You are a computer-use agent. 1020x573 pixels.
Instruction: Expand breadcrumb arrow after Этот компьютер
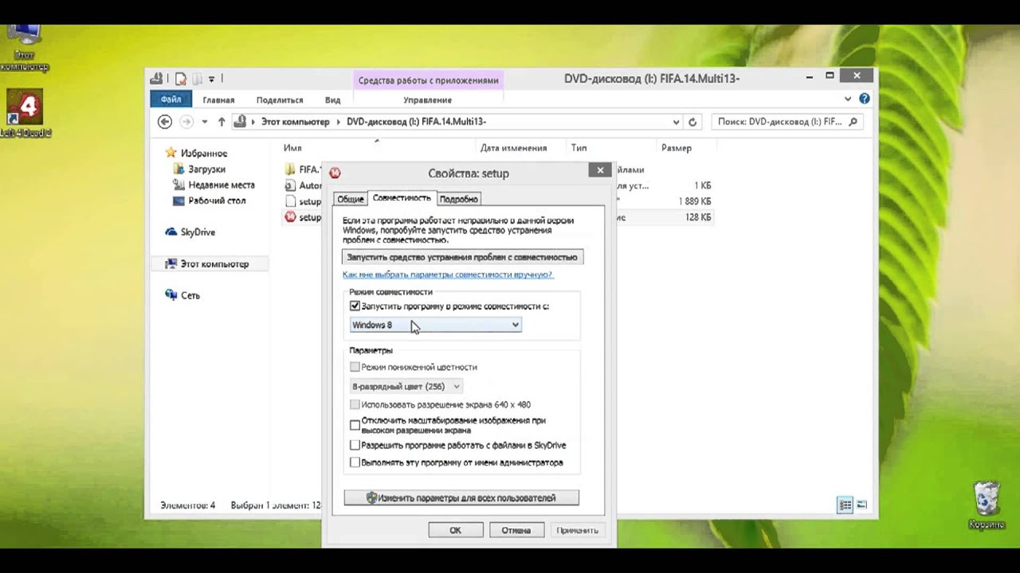(337, 122)
